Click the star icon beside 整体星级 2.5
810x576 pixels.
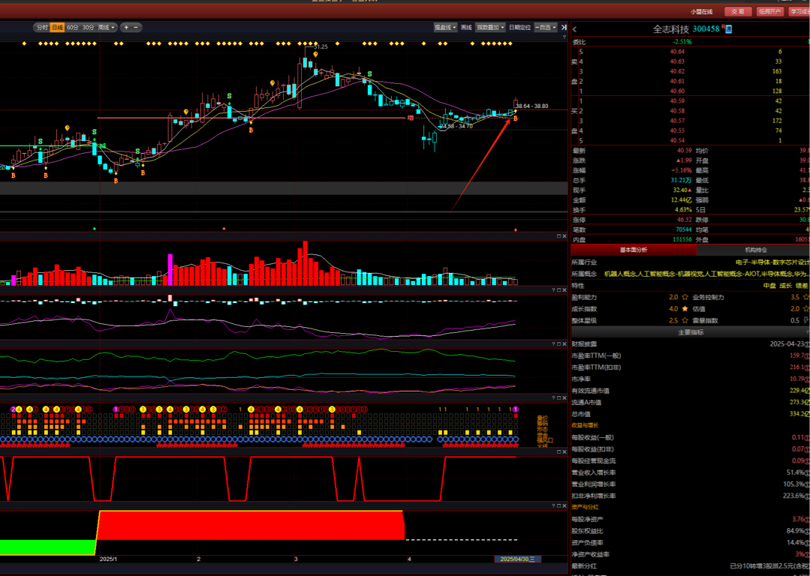685,320
